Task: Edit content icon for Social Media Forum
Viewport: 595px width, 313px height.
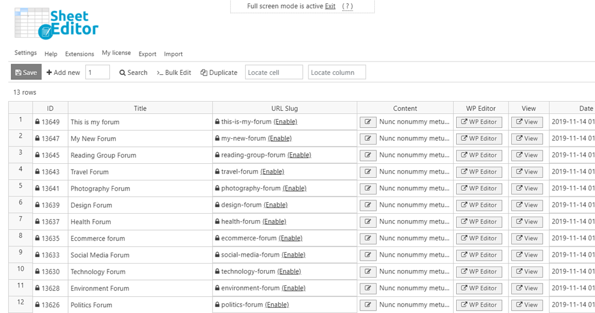Action: coord(368,256)
